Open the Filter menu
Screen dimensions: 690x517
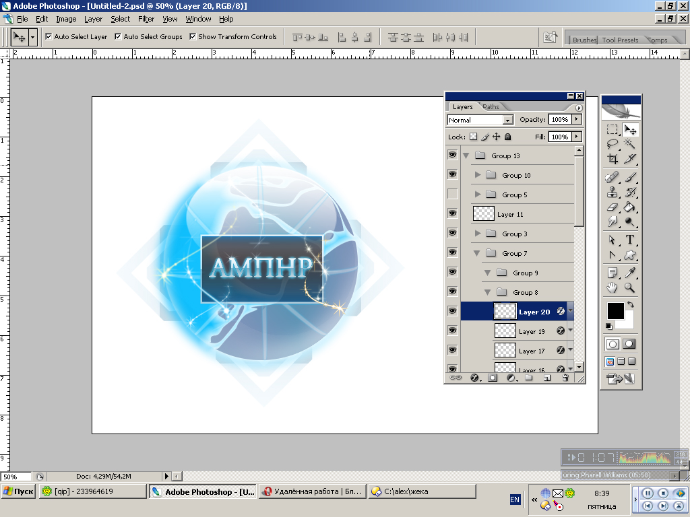coord(146,19)
